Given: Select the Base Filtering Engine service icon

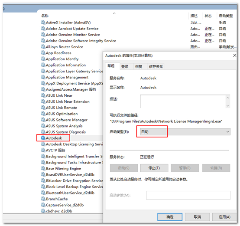Looking at the screenshot, I should [43, 168].
